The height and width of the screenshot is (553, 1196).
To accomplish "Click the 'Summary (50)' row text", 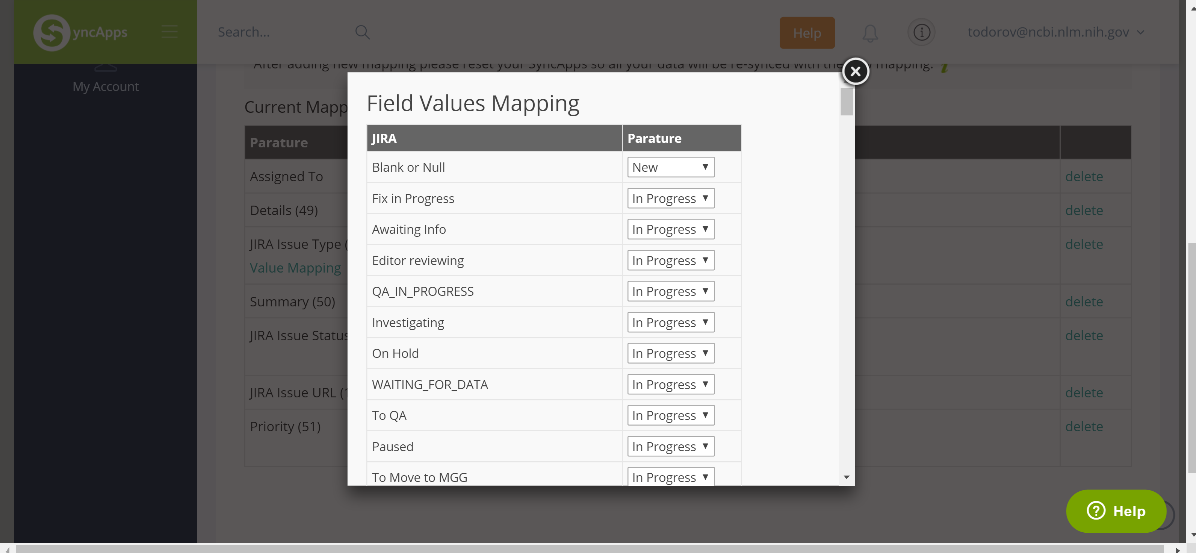I will [x=292, y=301].
